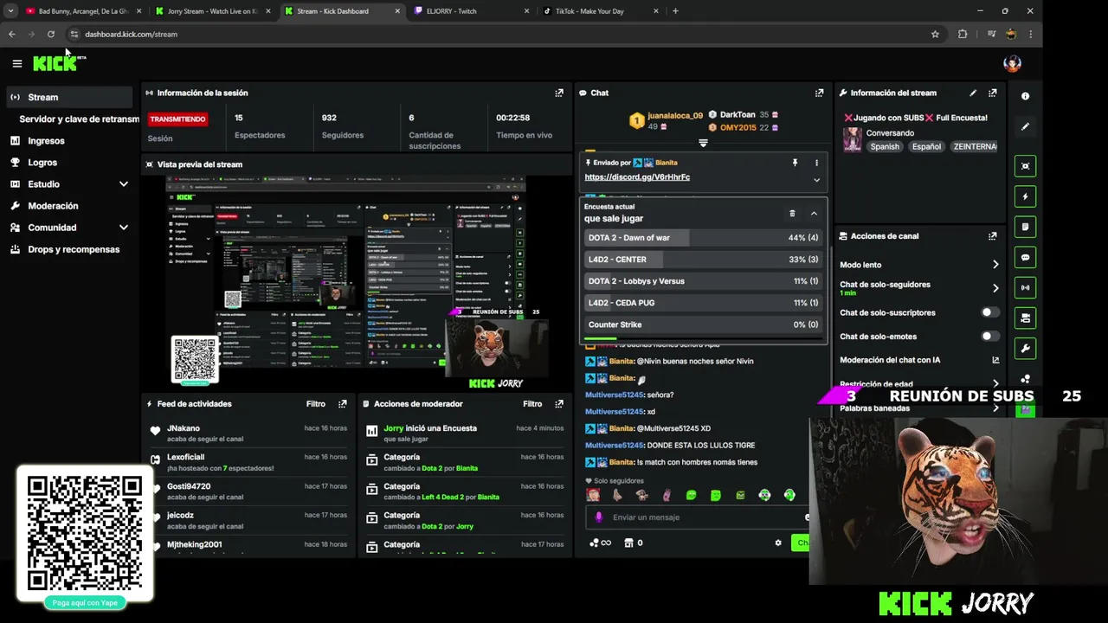Open chat settings gear icon
The height and width of the screenshot is (623, 1108).
click(x=778, y=543)
